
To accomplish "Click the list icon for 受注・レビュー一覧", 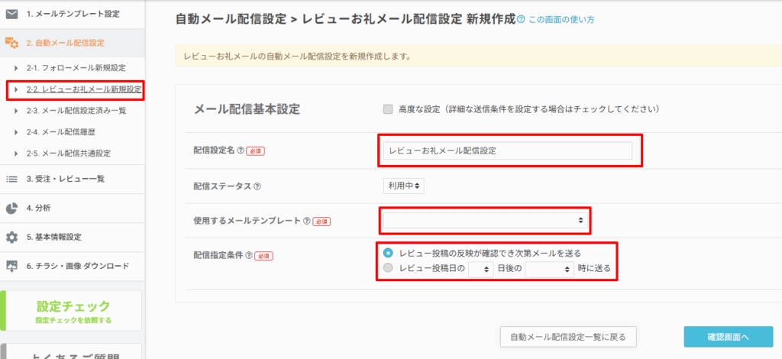I will click(11, 179).
